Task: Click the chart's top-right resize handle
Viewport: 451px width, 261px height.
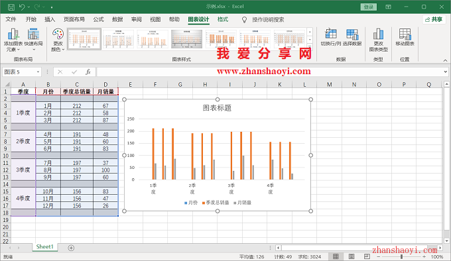Action: (x=310, y=99)
